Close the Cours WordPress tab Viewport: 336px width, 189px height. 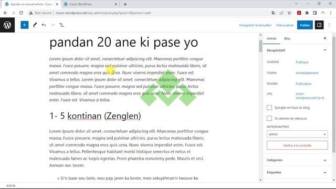115,4
